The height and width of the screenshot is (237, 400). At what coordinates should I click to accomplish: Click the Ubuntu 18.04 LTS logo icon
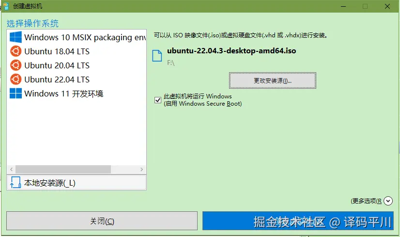pos(15,51)
